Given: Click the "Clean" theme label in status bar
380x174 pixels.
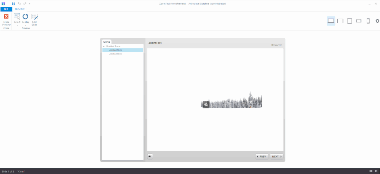Looking at the screenshot, I should [x=21, y=171].
